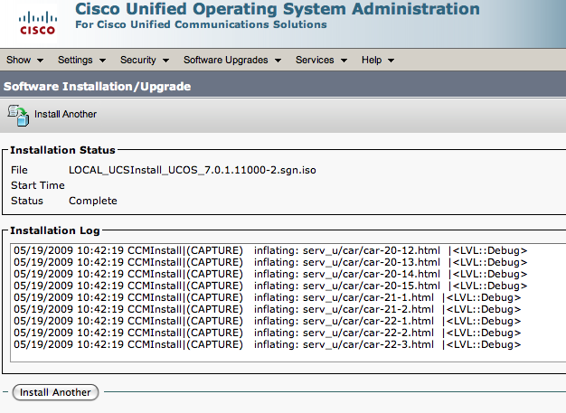This screenshot has width=566, height=413.
Task: Click the Installation Log section heading
Action: [x=55, y=230]
